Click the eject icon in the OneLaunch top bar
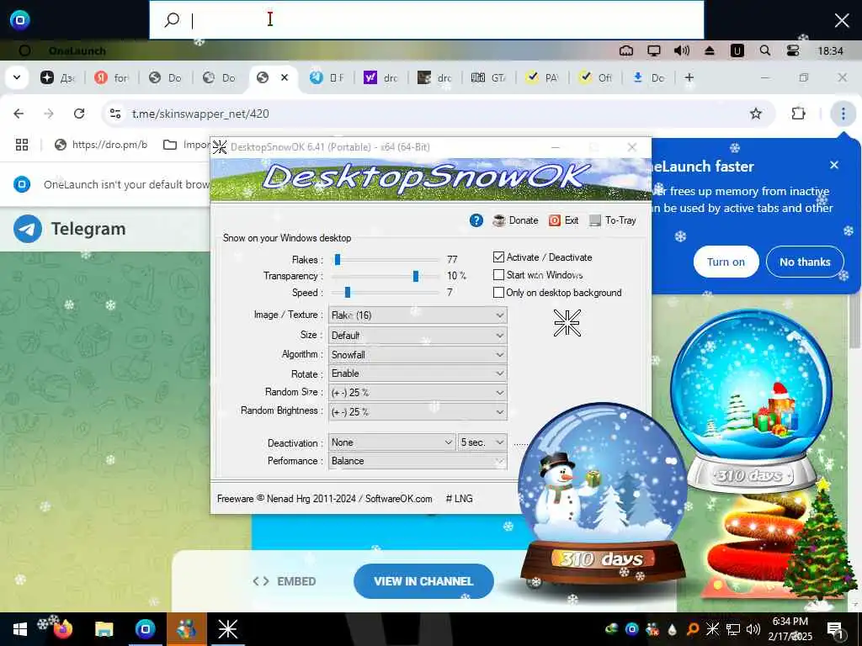This screenshot has height=646, width=862. pyautogui.click(x=709, y=50)
